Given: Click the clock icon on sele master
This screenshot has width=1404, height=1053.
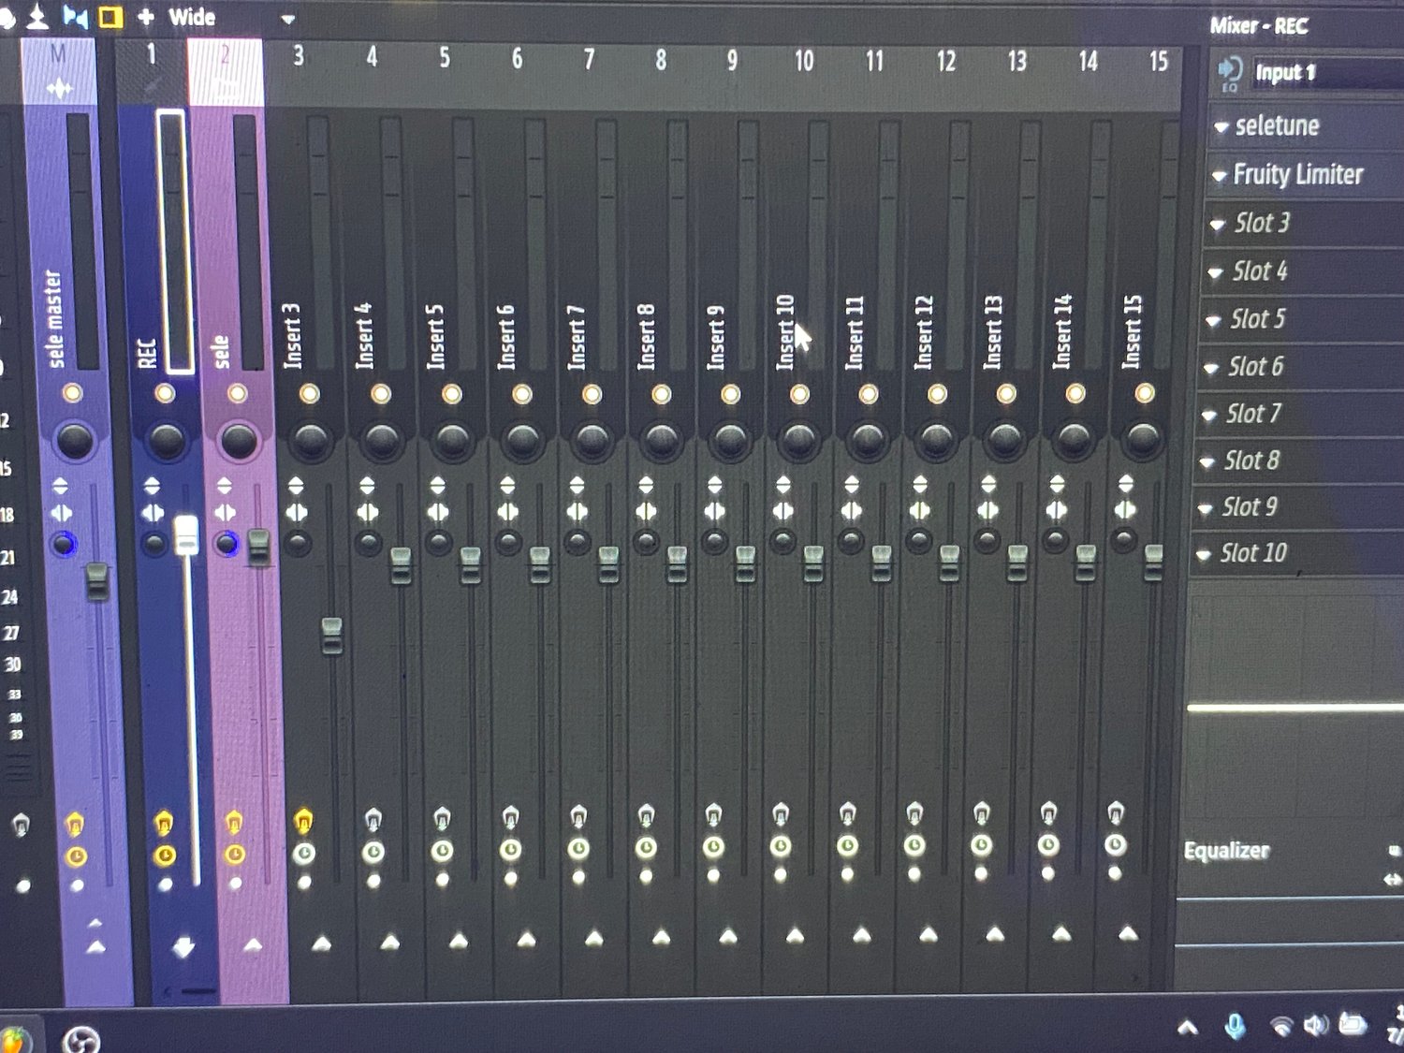Looking at the screenshot, I should (76, 856).
